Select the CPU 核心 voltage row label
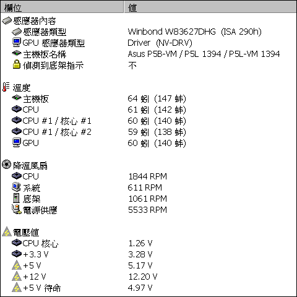The height and width of the screenshot is (297, 297). (40, 243)
